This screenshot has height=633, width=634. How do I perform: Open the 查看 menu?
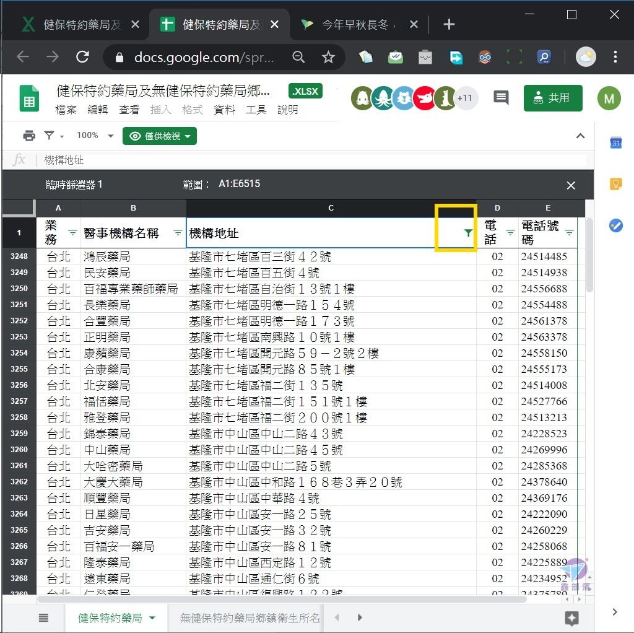129,110
